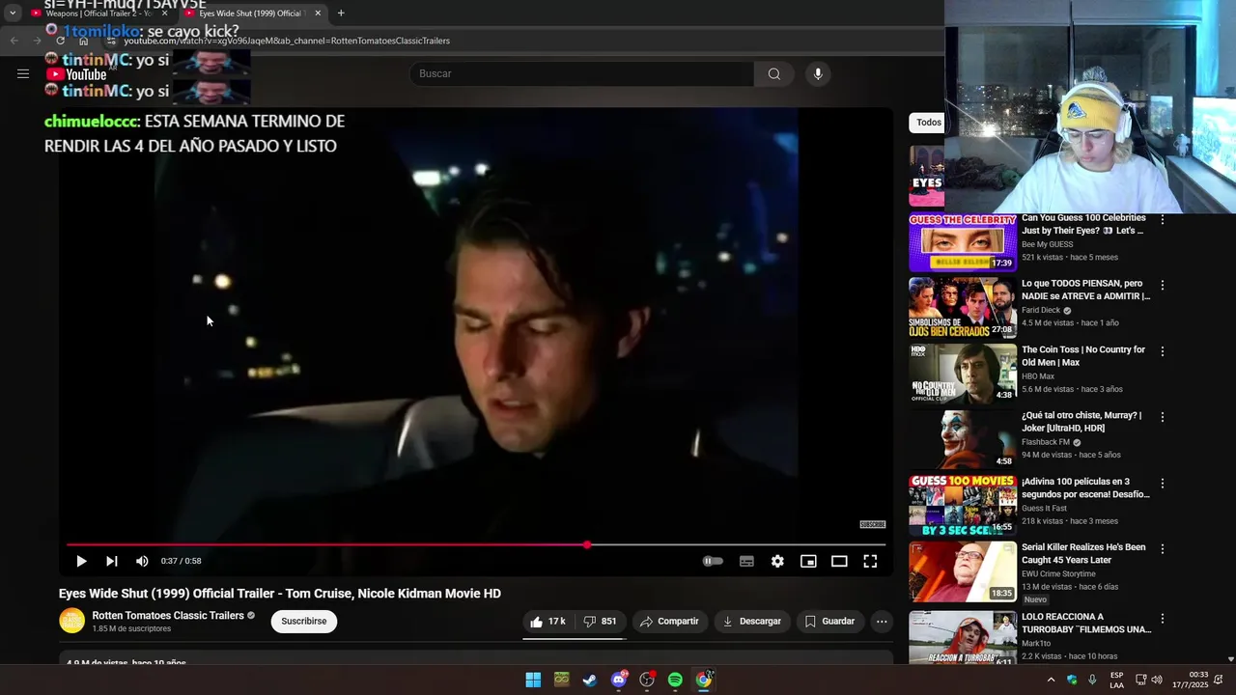Start voice search with microphone icon
Image resolution: width=1236 pixels, height=695 pixels.
click(818, 74)
